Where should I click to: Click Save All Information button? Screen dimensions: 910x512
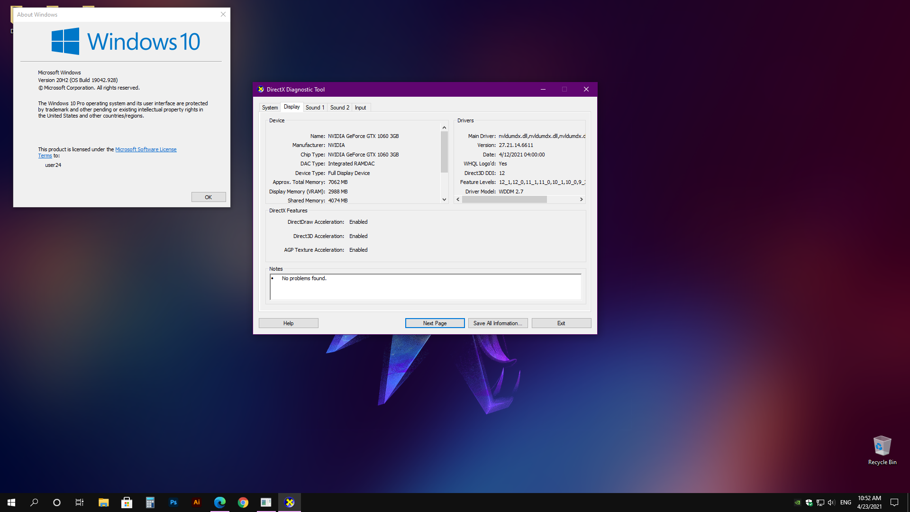498,323
